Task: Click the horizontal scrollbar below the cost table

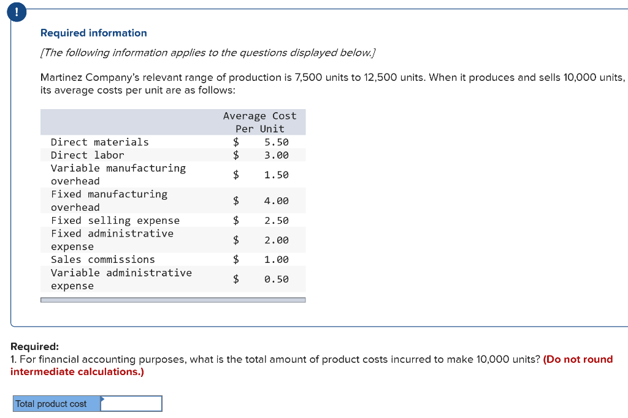Action: coord(173,300)
